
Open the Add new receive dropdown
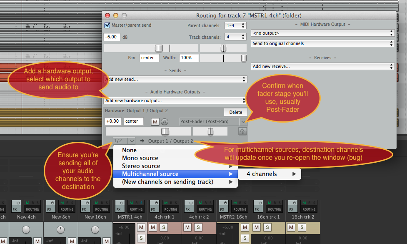point(322,66)
